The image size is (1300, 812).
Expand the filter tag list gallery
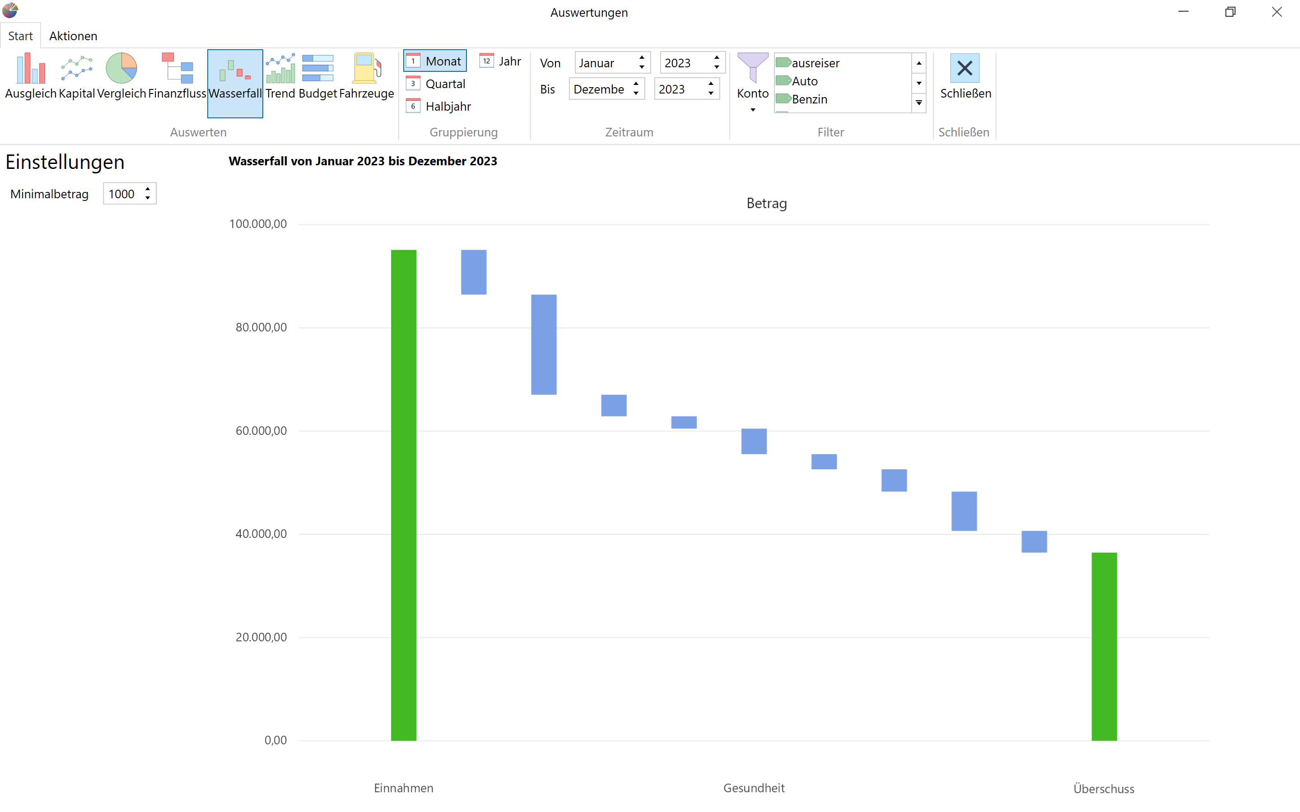919,103
